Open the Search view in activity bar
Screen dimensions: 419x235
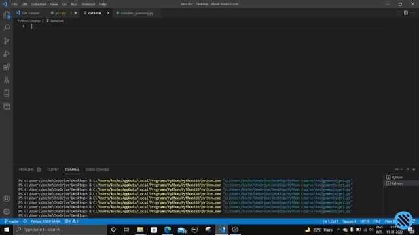pyautogui.click(x=7, y=27)
